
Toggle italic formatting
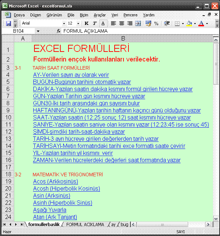94,23
